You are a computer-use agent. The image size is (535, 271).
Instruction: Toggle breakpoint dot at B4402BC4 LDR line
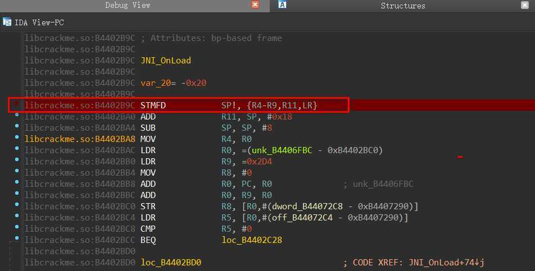(x=16, y=216)
